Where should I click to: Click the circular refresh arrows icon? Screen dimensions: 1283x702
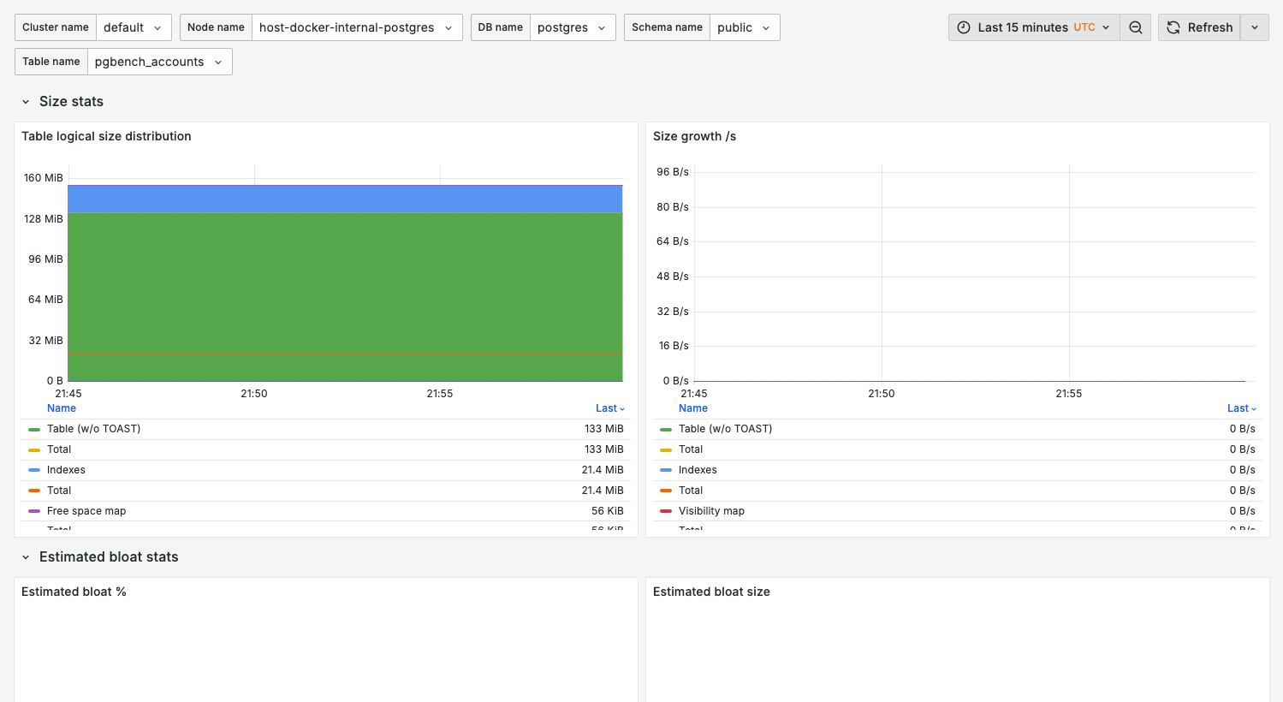coord(1173,27)
